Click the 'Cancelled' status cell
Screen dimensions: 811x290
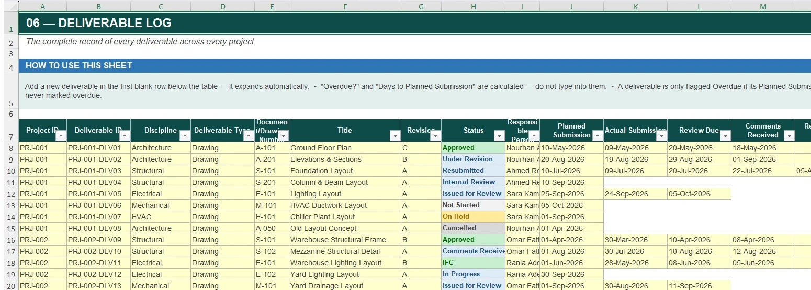pyautogui.click(x=474, y=228)
